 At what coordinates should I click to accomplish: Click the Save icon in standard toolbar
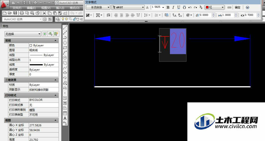[x=15, y=13]
